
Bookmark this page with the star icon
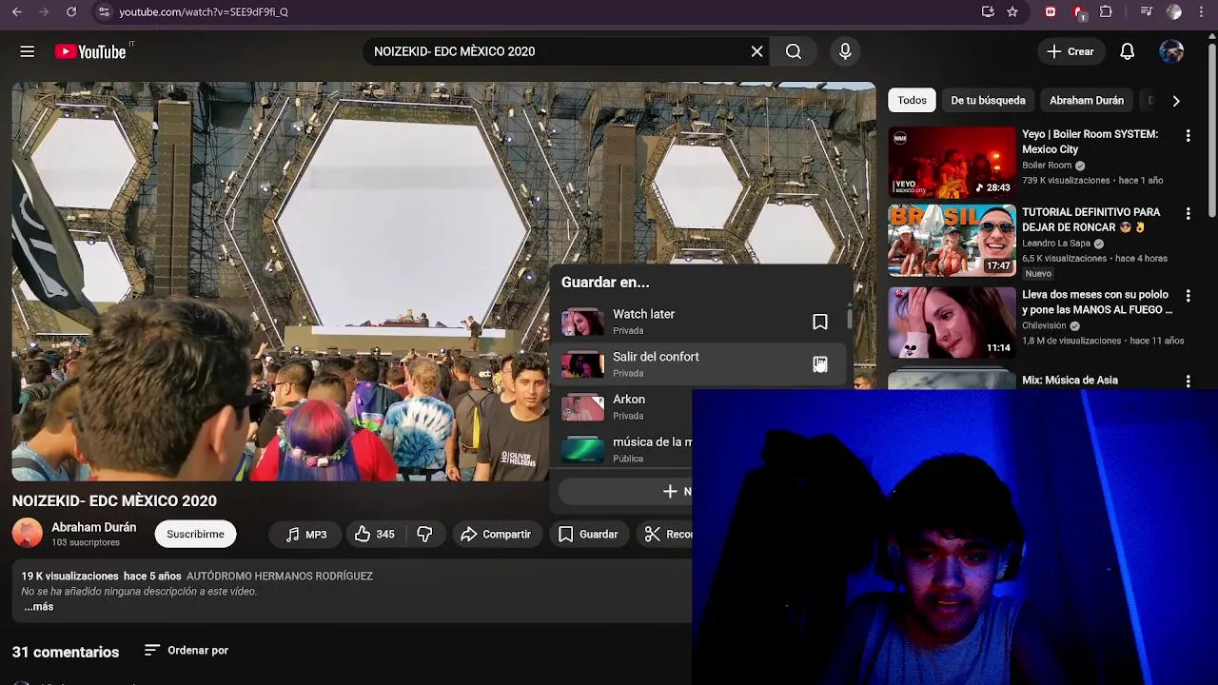tap(1012, 11)
